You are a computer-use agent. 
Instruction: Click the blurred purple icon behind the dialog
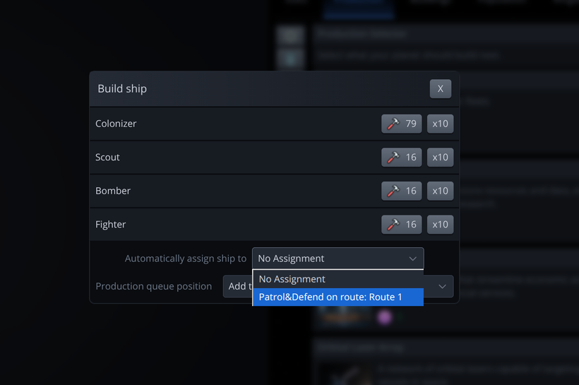[384, 317]
